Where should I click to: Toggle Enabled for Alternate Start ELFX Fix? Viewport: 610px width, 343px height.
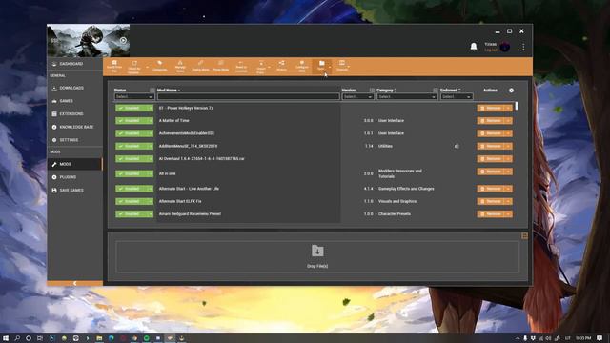pos(134,201)
